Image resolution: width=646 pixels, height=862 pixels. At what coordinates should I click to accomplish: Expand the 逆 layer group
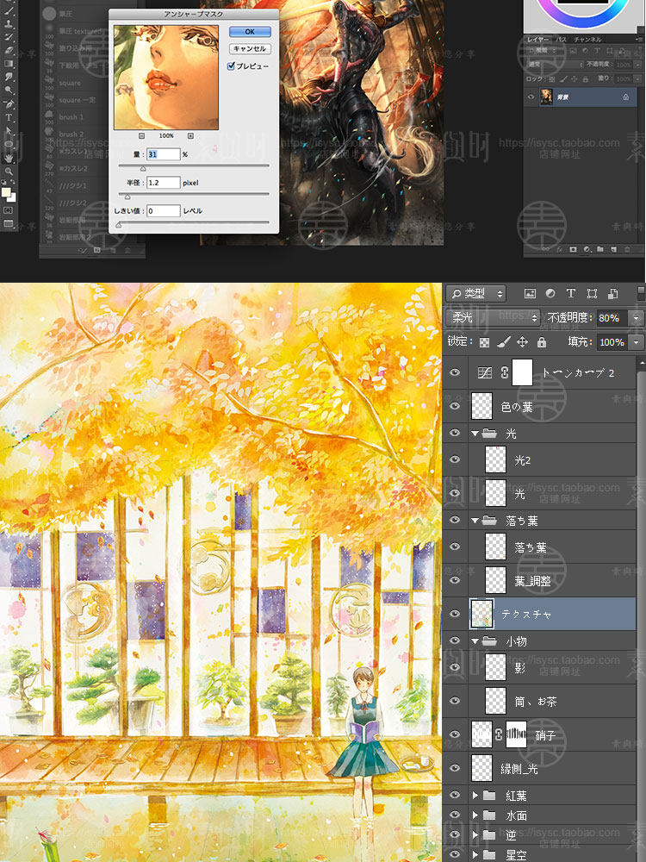click(475, 835)
